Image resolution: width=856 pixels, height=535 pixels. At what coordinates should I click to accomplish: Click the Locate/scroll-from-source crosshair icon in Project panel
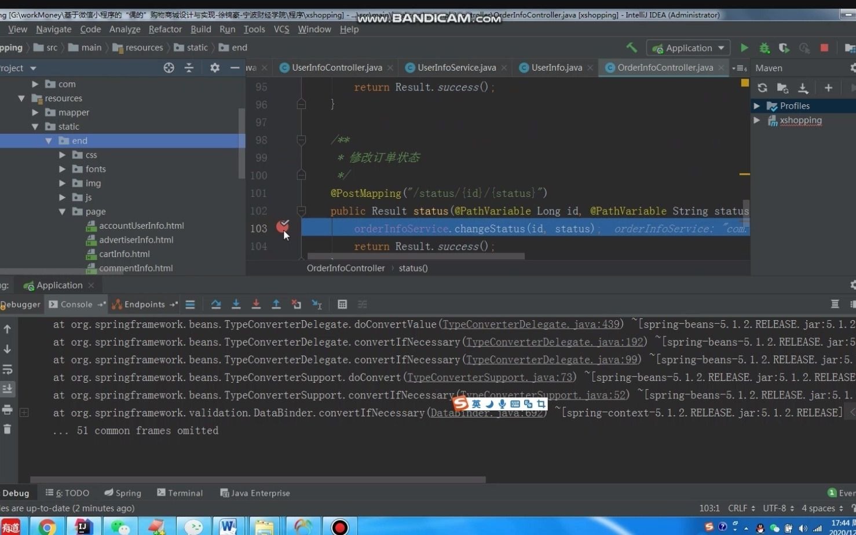click(169, 68)
